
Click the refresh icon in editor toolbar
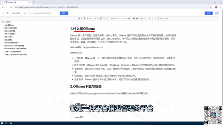point(164,18)
